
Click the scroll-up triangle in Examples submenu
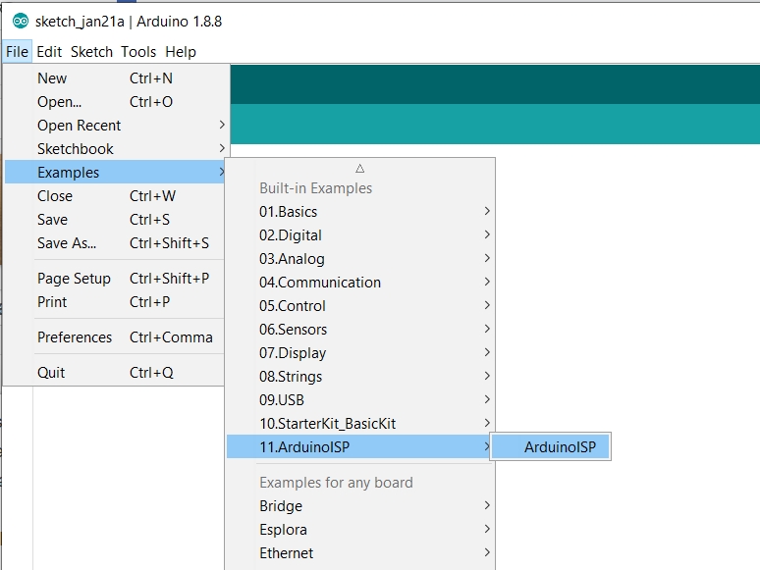coord(359,169)
